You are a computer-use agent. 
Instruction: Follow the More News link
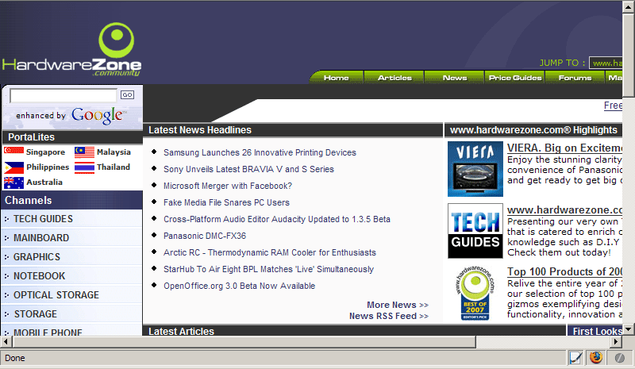pos(398,305)
